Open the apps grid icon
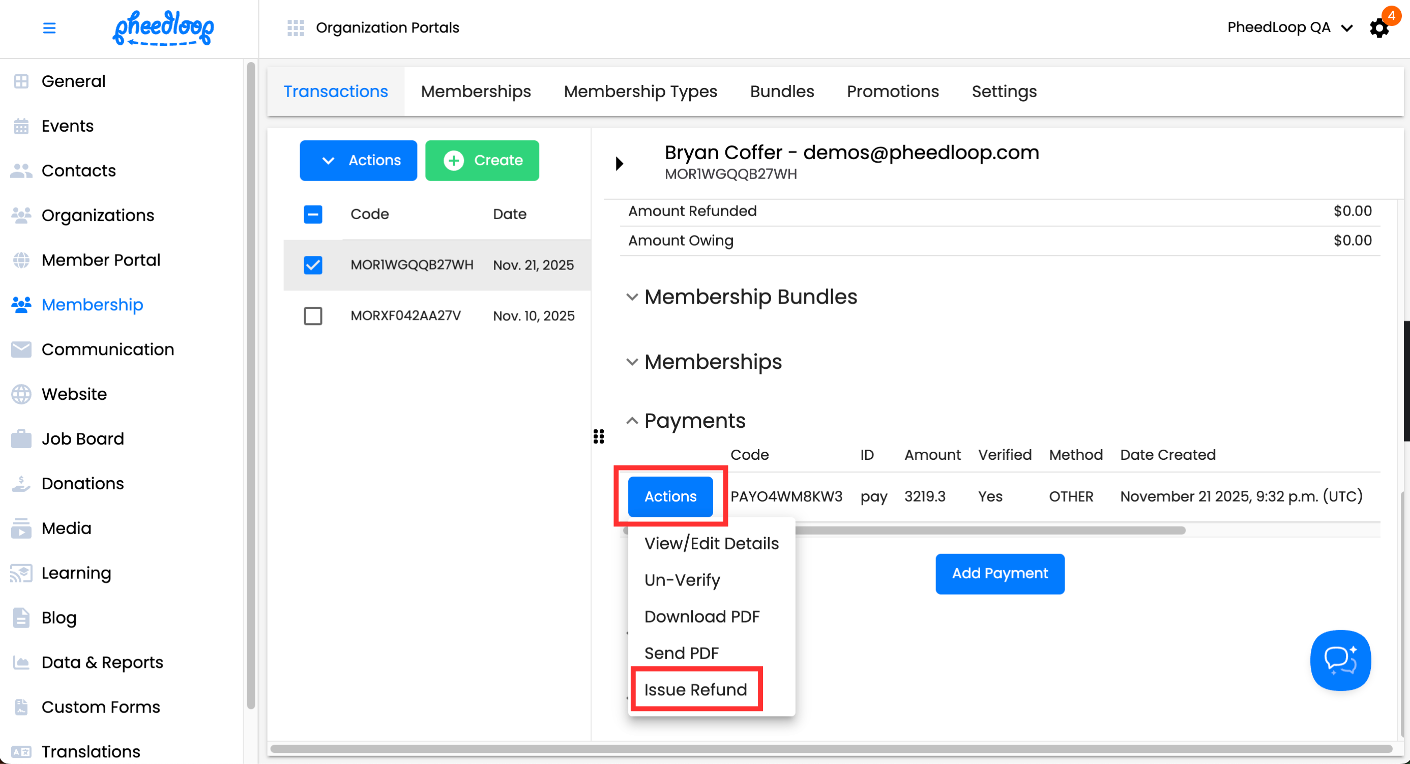Screen dimensions: 1410x764 [295, 27]
